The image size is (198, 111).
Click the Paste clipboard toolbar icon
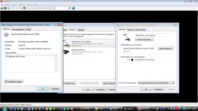tap(24, 8)
